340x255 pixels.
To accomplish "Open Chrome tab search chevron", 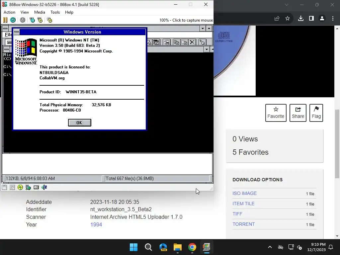I will tap(287, 5).
